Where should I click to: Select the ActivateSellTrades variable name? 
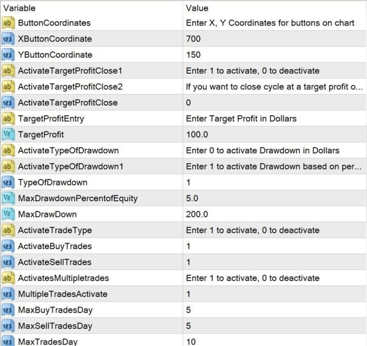pos(55,262)
